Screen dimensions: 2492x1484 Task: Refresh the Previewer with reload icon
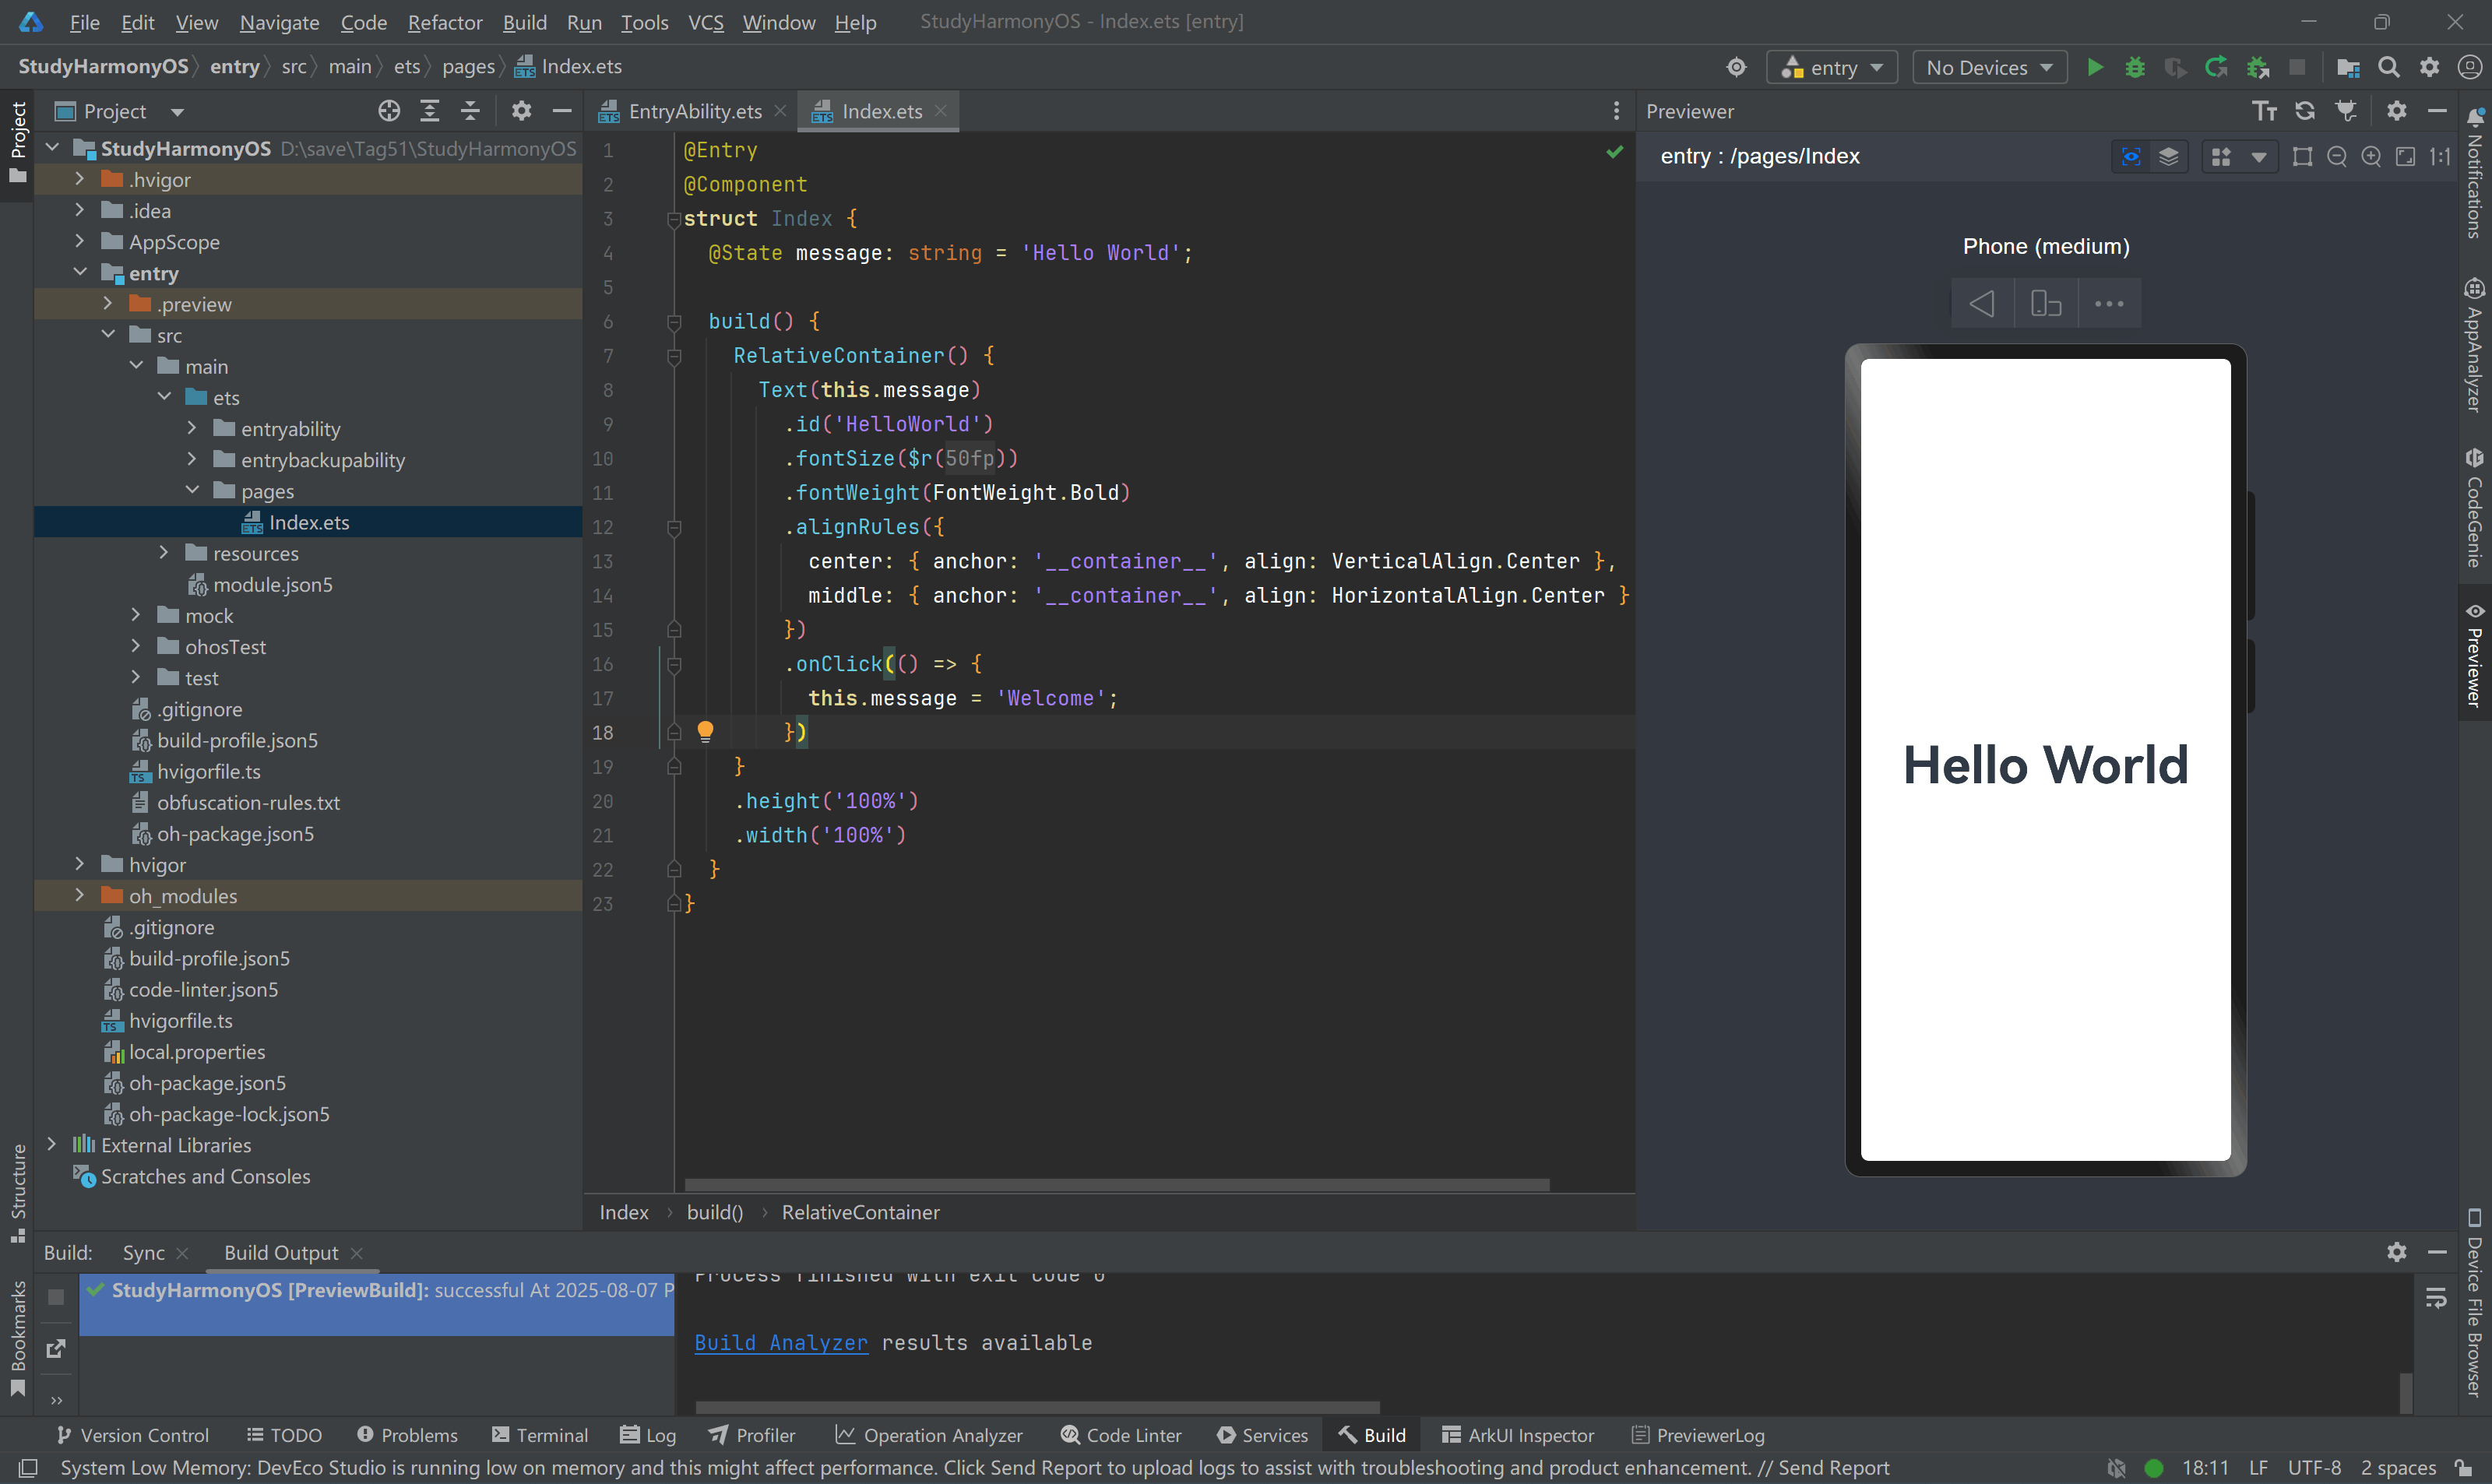2304,111
